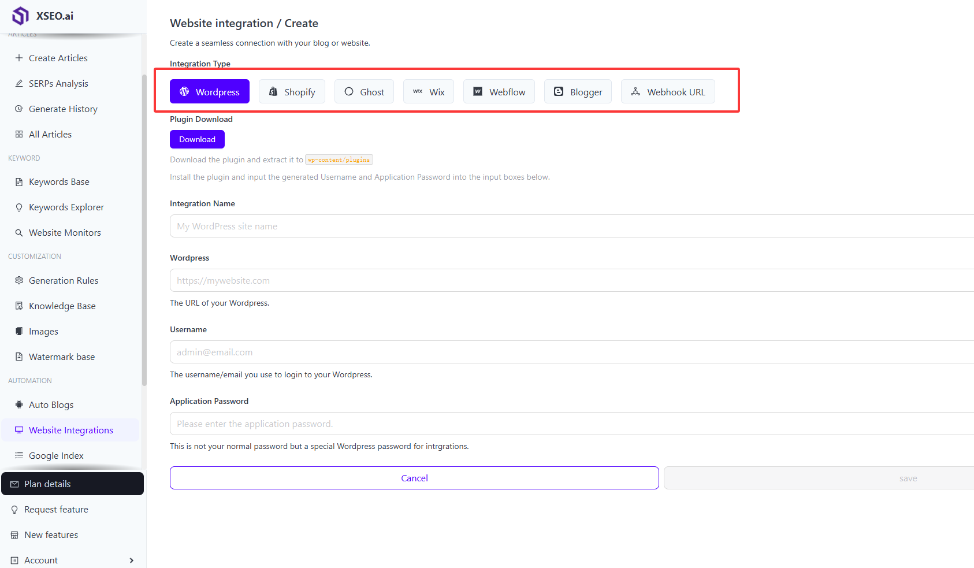This screenshot has width=974, height=568.
Task: Click the Website Monitors magnifier icon
Action: (19, 232)
